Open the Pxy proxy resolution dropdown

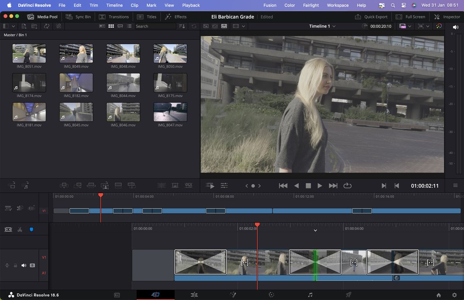[409, 26]
